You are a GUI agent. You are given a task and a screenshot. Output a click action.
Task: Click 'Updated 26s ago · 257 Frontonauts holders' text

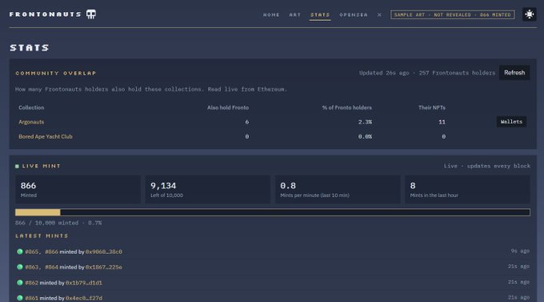pos(427,73)
